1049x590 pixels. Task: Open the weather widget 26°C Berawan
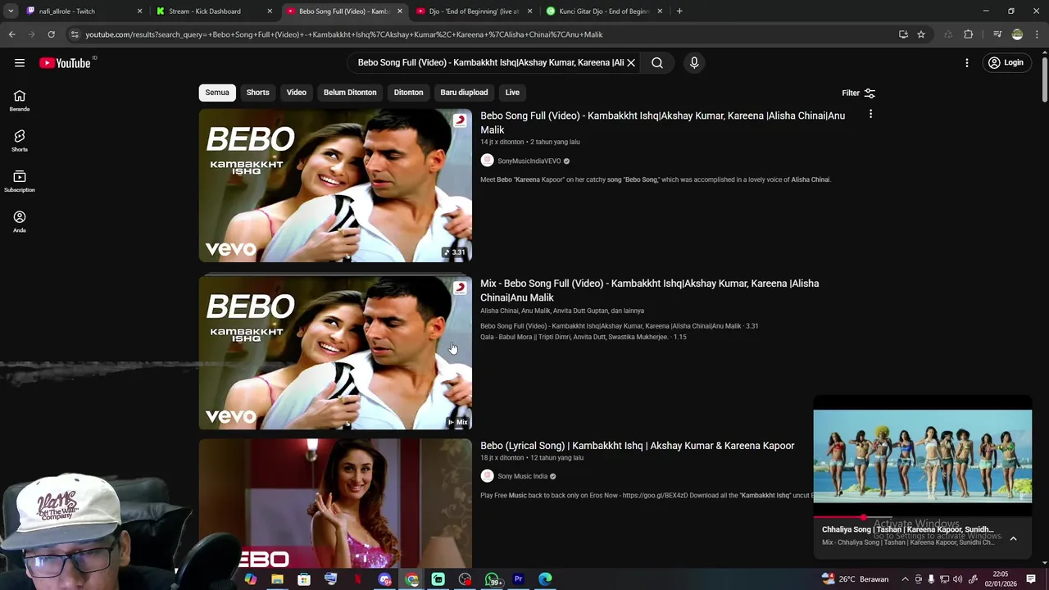click(856, 579)
